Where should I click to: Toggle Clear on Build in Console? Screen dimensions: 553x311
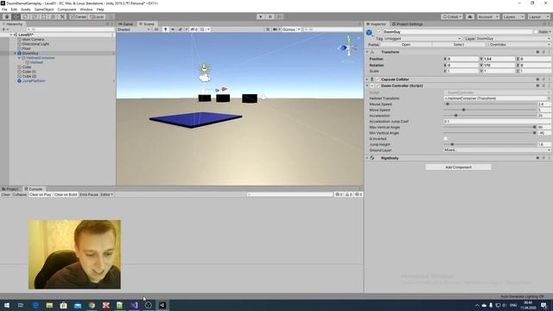click(x=66, y=194)
